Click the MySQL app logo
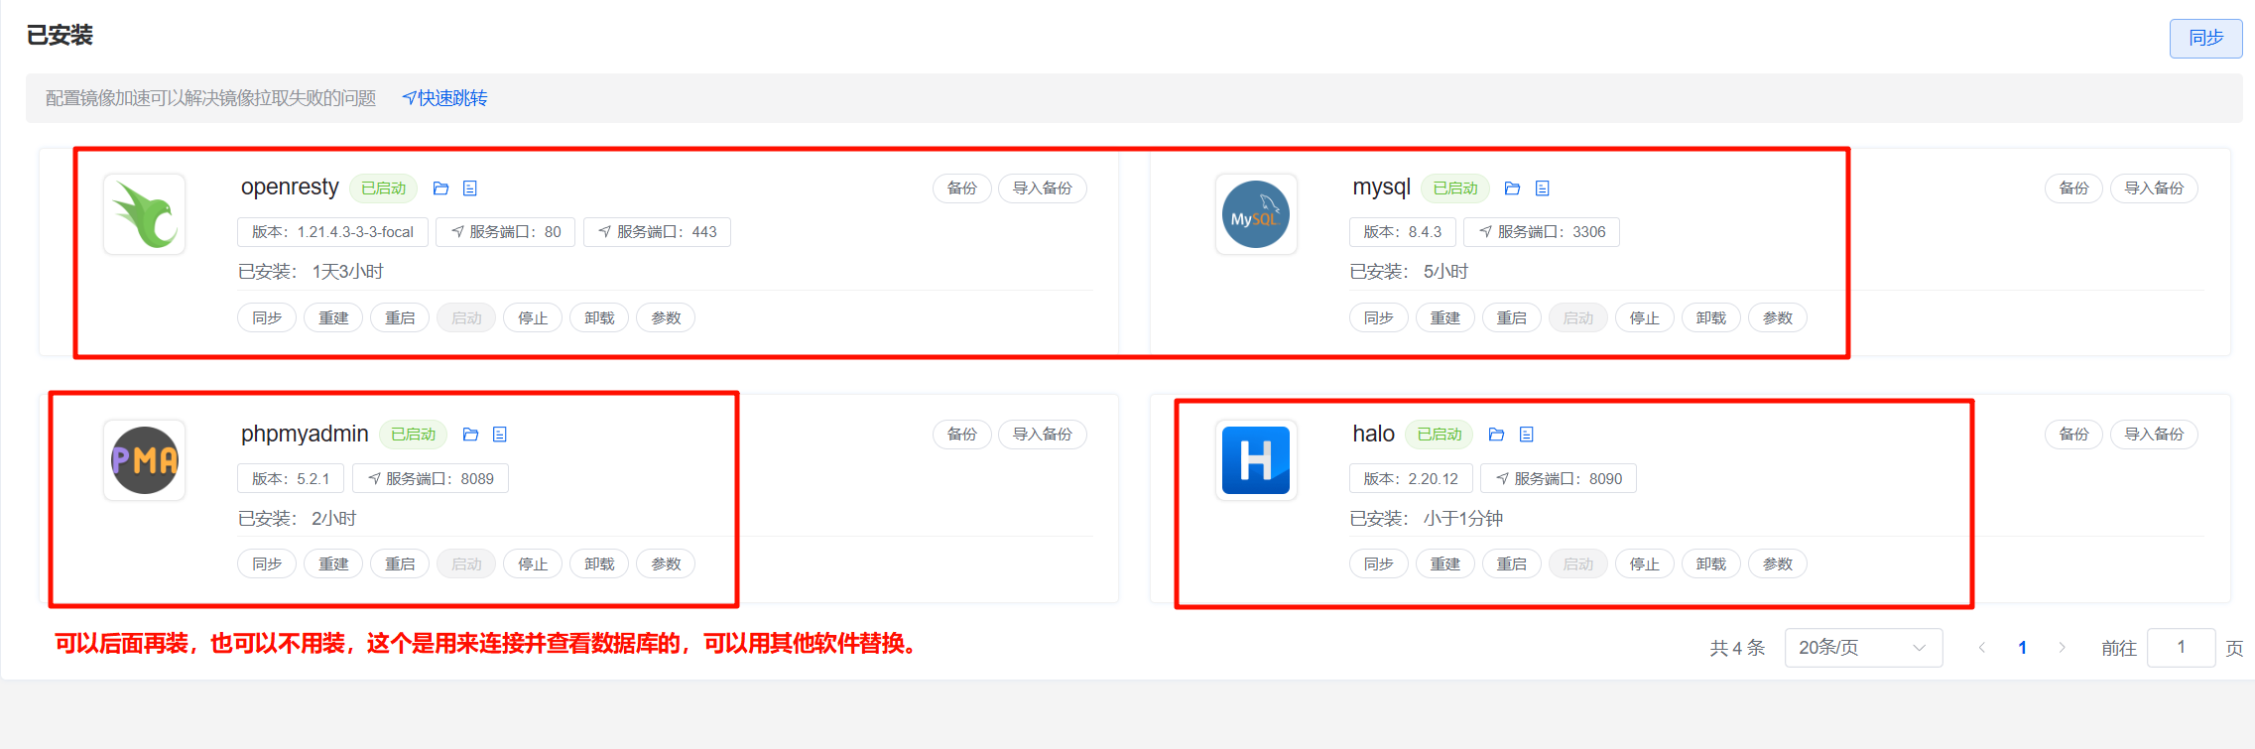Viewport: 2255px width, 749px height. coord(1255,214)
